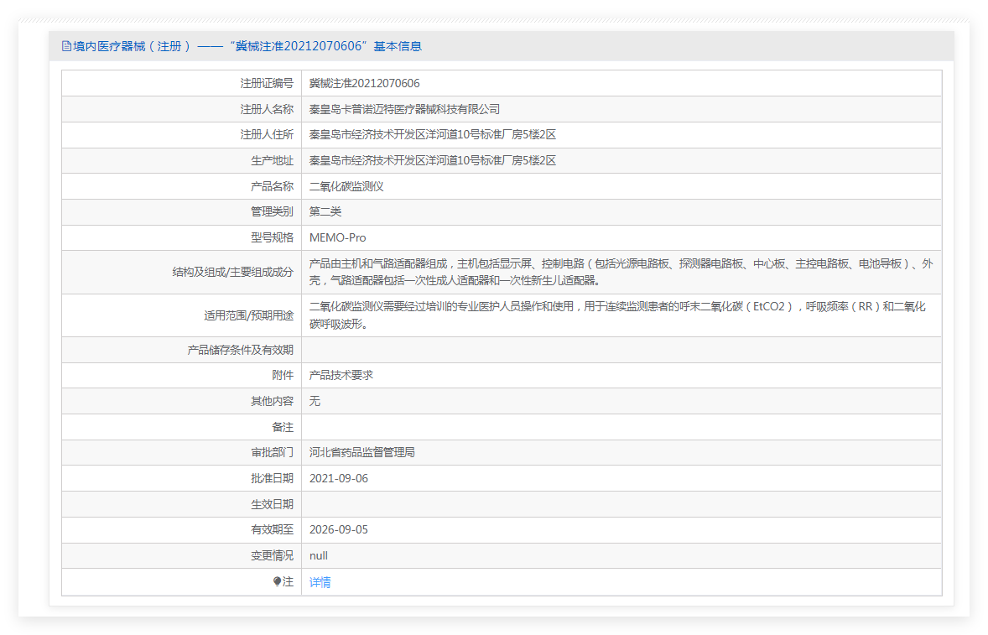Select attachment value 产品技术要求
The image size is (988, 635).
coord(341,375)
